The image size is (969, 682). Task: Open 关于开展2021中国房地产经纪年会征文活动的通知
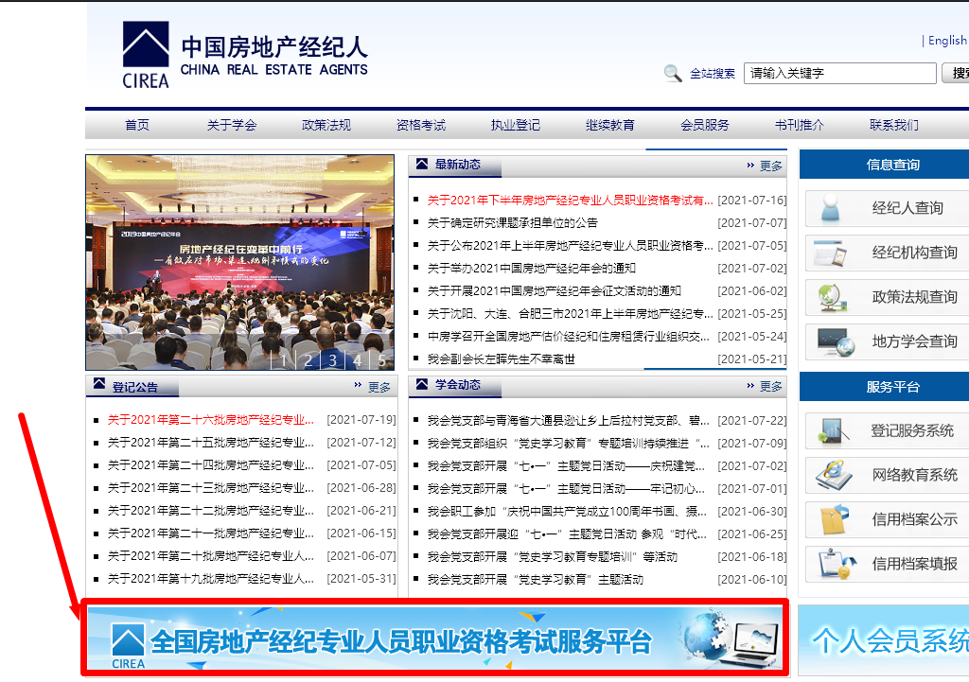click(x=555, y=291)
